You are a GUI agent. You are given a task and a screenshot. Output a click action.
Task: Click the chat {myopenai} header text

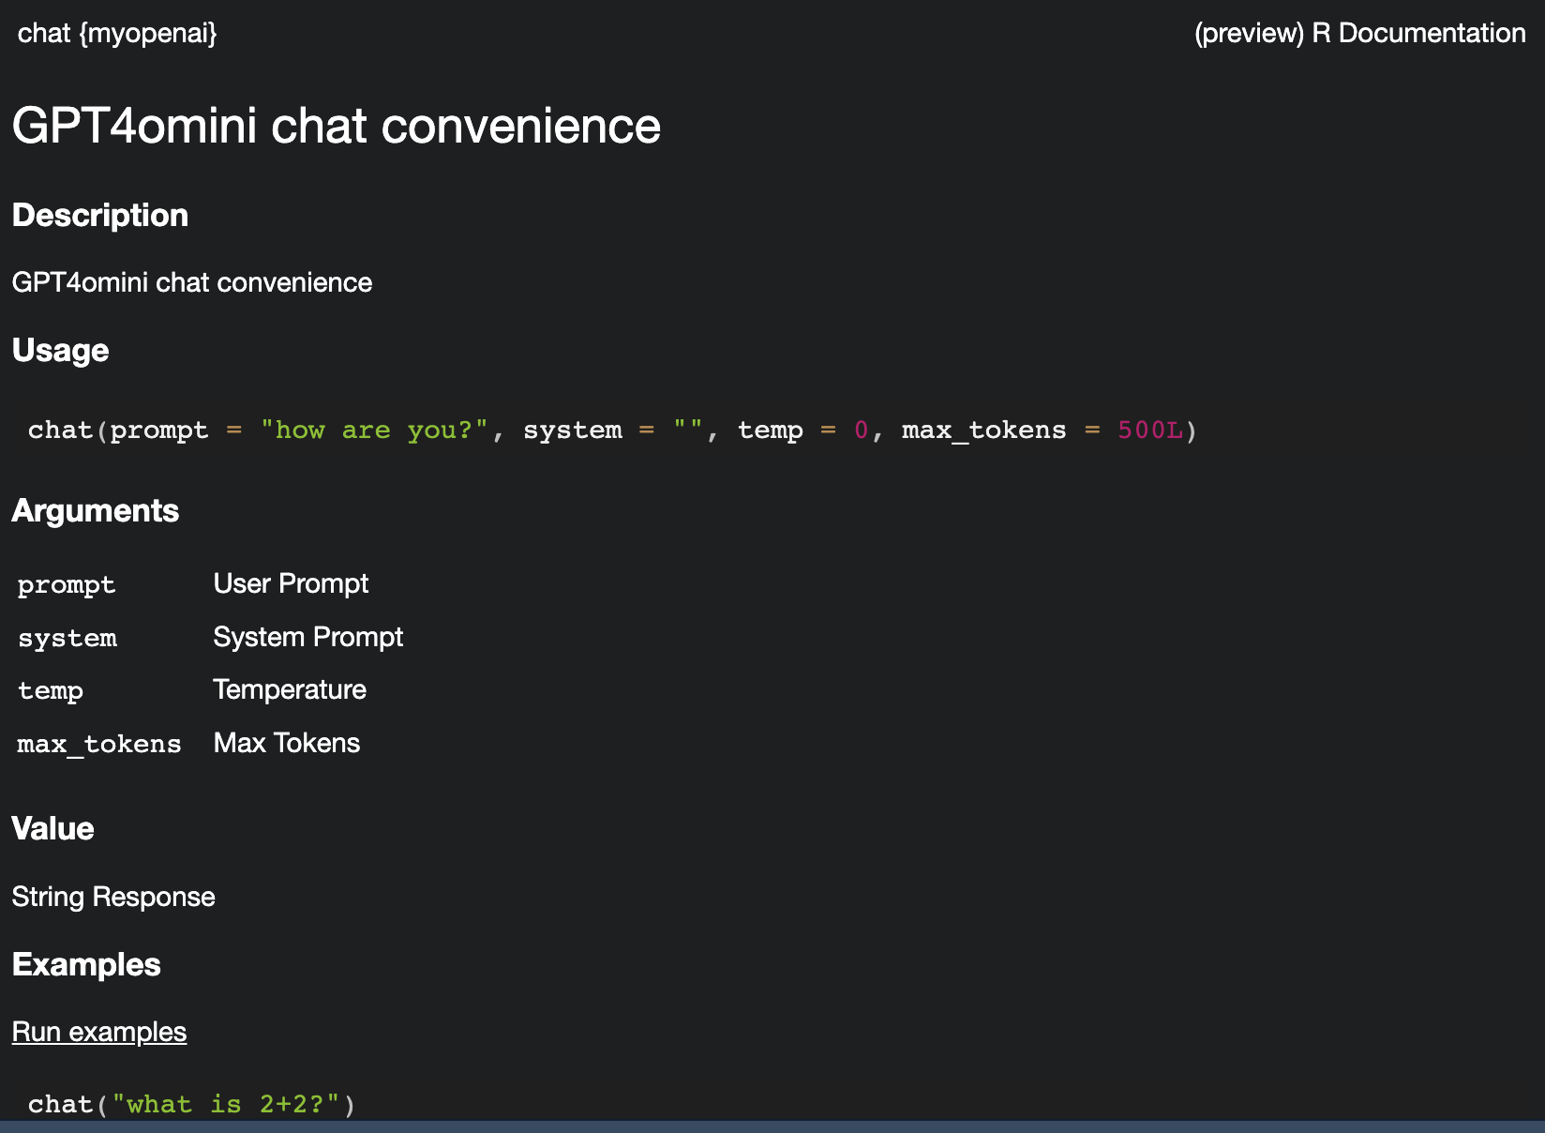[x=117, y=34]
